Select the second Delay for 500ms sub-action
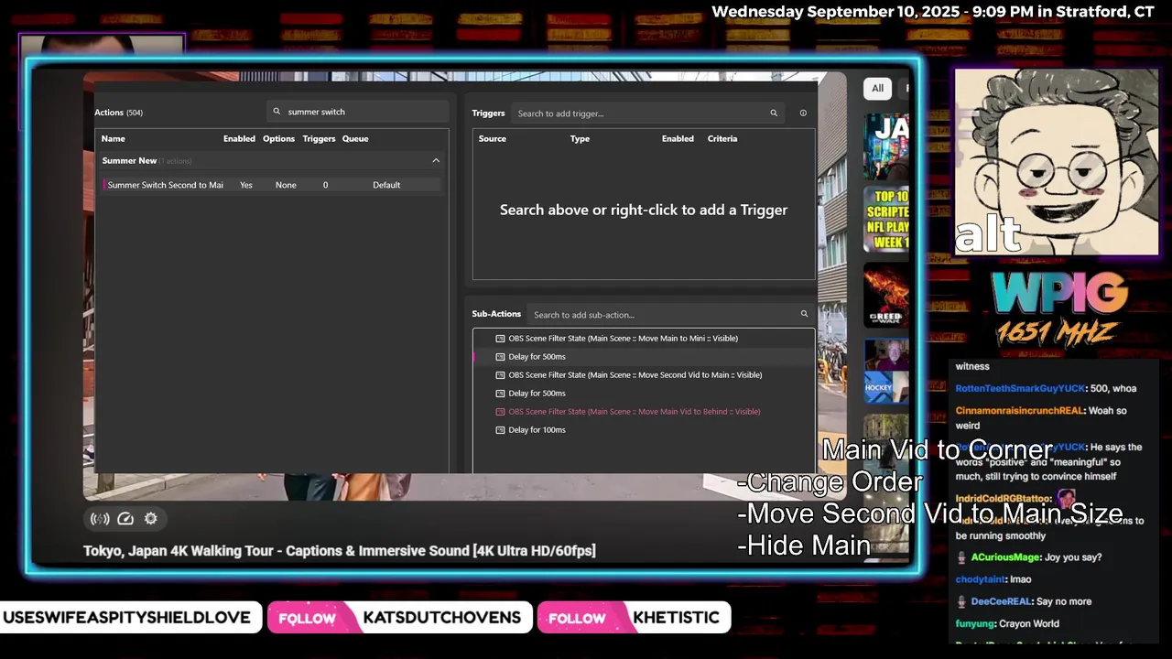 point(644,394)
